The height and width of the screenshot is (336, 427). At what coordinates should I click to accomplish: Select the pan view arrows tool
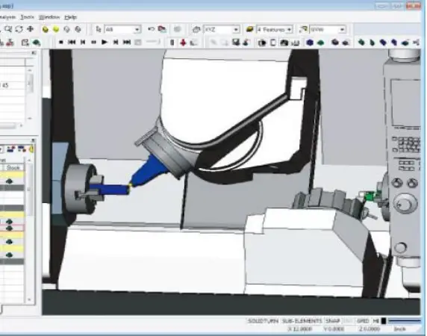(30, 29)
